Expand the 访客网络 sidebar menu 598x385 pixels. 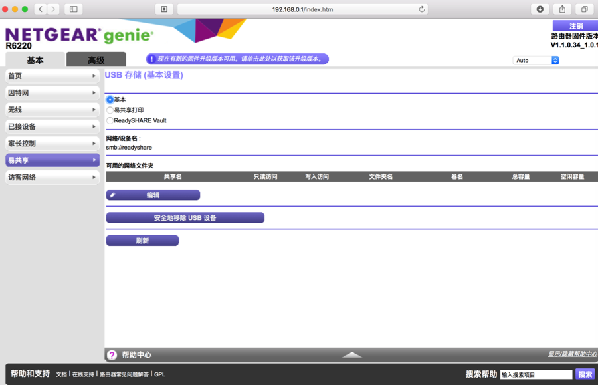coord(52,177)
